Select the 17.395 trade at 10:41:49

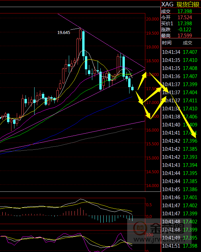190,238
